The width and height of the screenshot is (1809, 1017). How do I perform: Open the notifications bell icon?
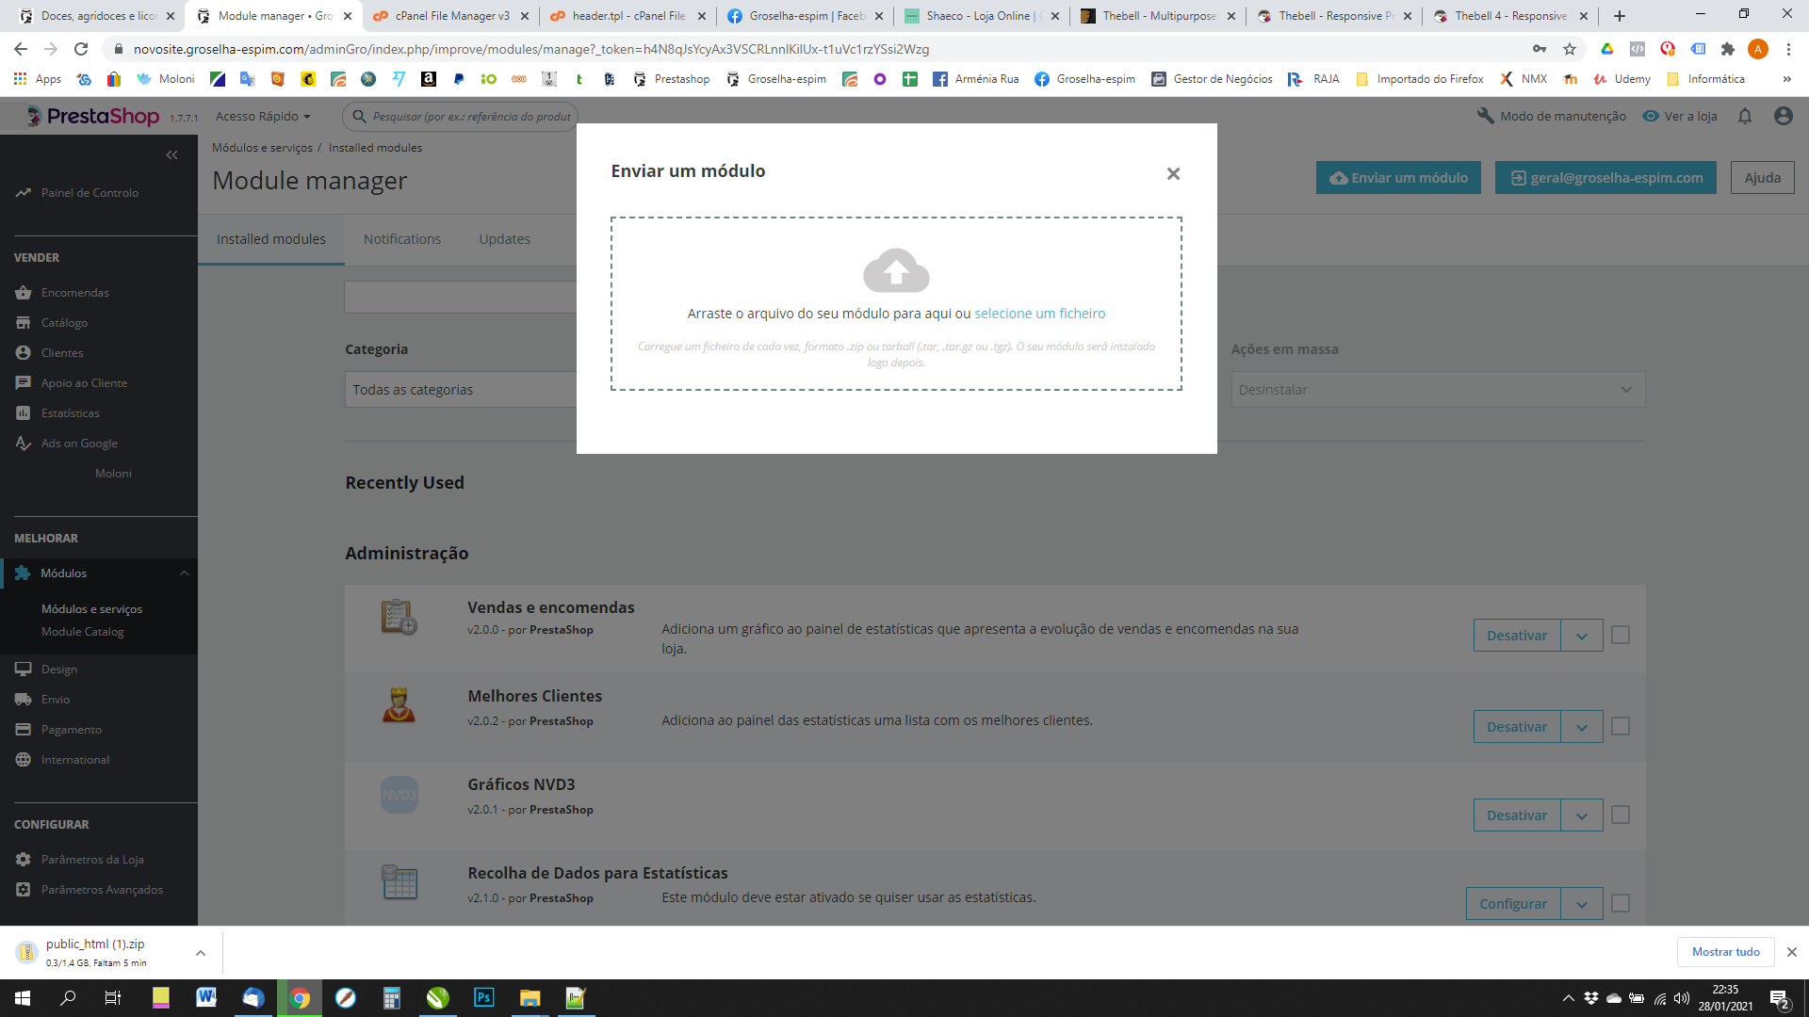(1745, 116)
